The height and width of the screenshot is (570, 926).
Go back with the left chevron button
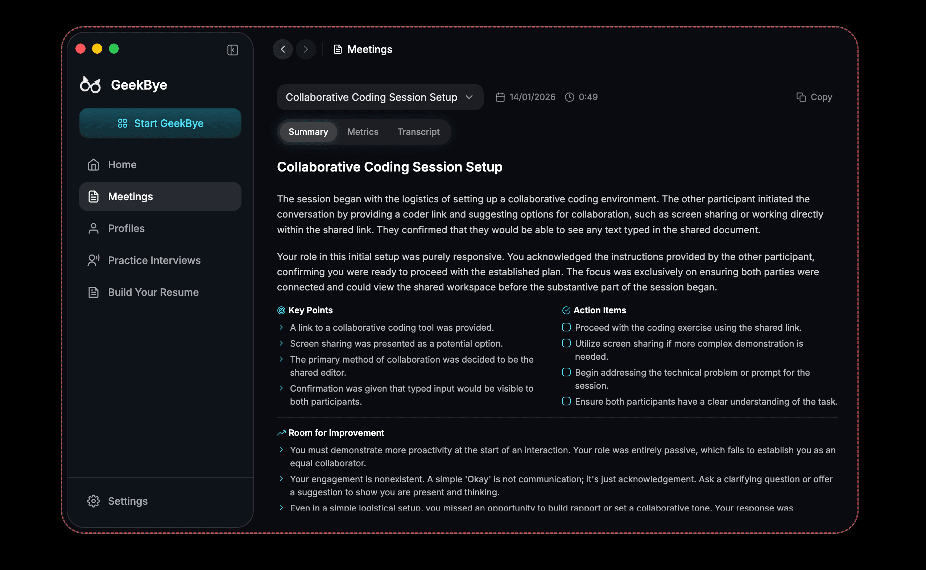(x=283, y=49)
